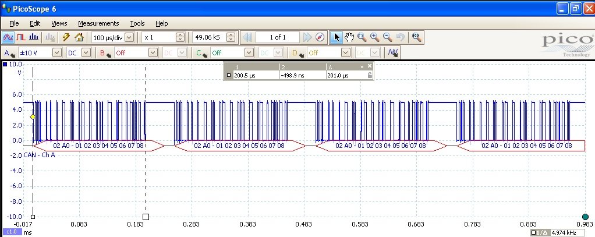Click the blue Channel A axis square
The height and width of the screenshot is (237, 595).
5,64
